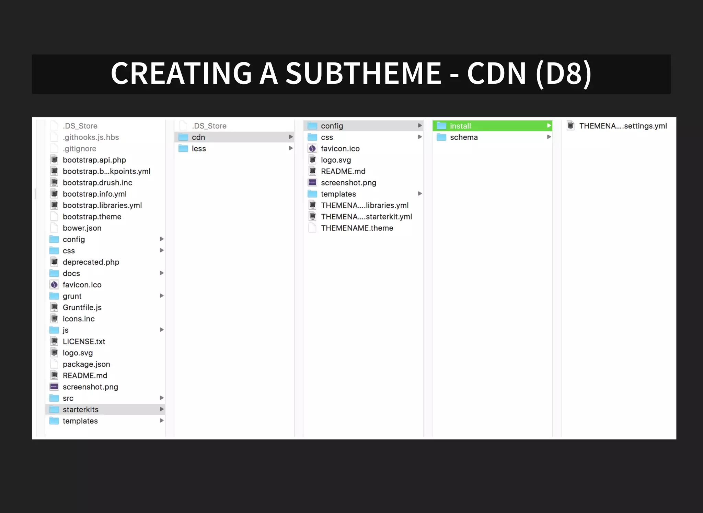Viewport: 703px width, 513px height.
Task: Click the schema folder icon
Action: [x=441, y=137]
